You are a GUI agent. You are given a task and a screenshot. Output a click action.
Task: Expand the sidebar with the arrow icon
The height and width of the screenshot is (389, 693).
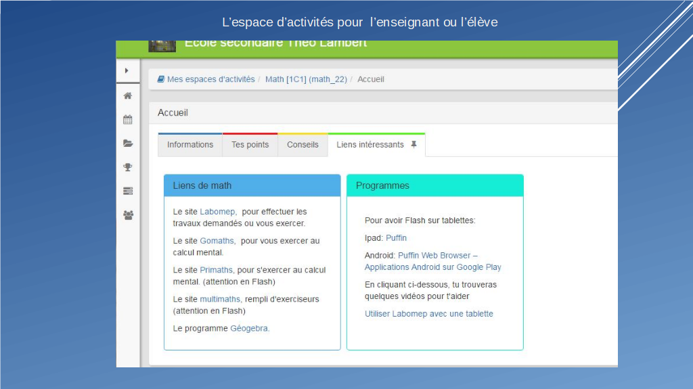click(127, 71)
